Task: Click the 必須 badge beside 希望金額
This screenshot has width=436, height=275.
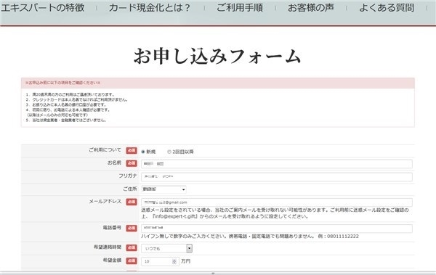Action: (132, 260)
